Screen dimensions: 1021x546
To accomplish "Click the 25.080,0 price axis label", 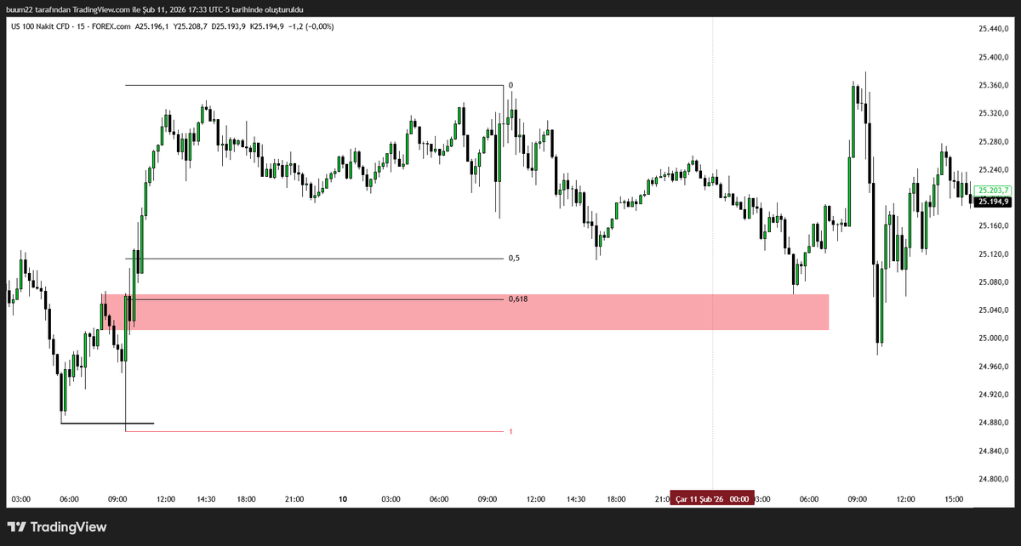I will [993, 282].
